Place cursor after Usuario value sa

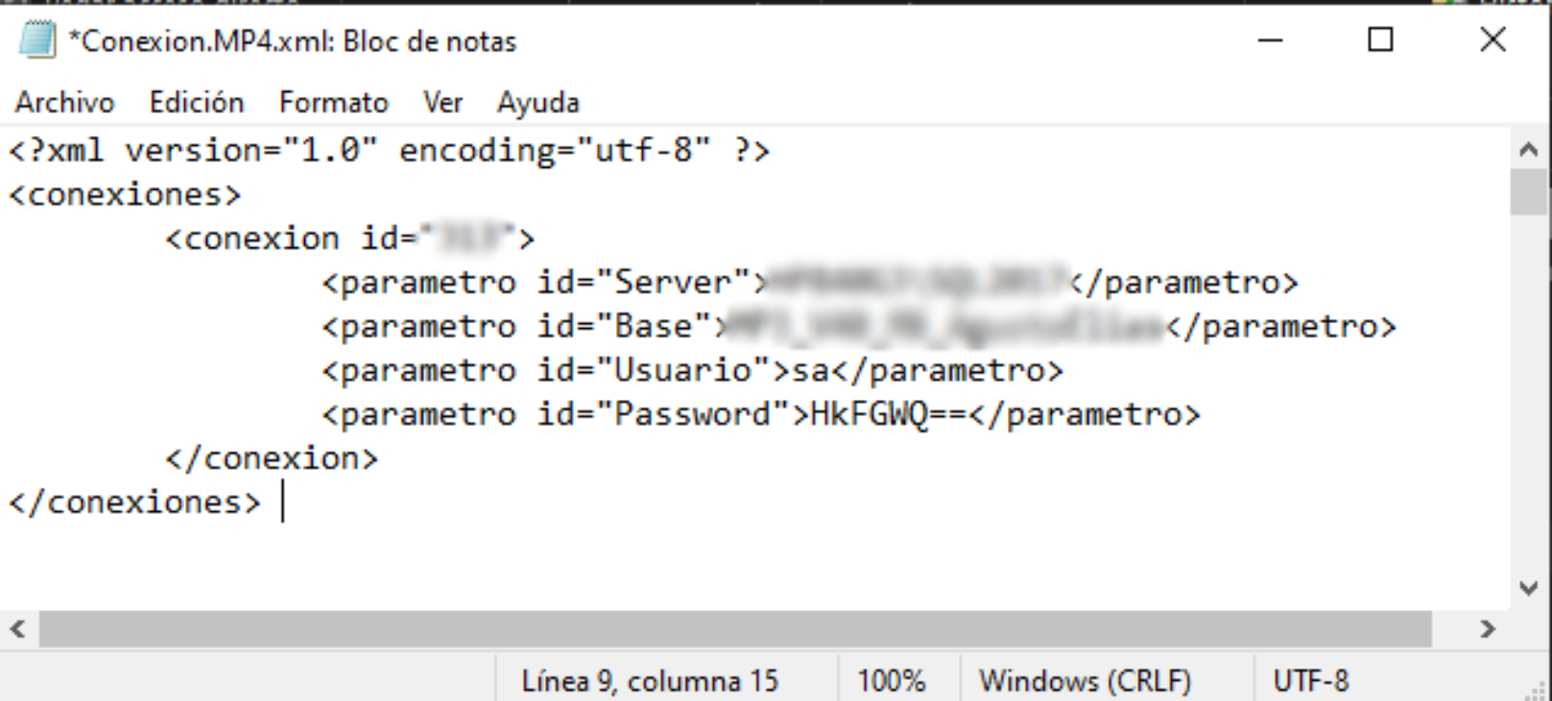830,370
